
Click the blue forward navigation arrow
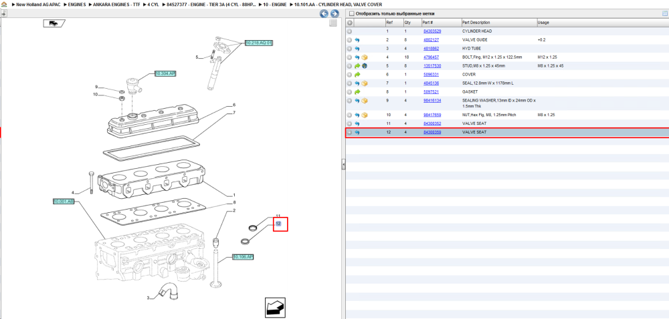pyautogui.click(x=335, y=13)
